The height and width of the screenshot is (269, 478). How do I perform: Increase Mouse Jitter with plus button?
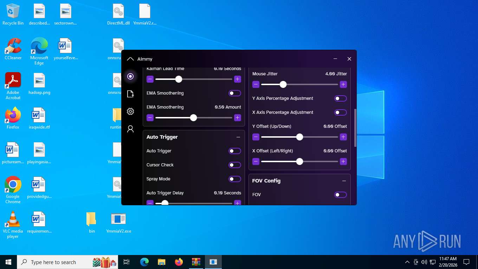point(343,84)
